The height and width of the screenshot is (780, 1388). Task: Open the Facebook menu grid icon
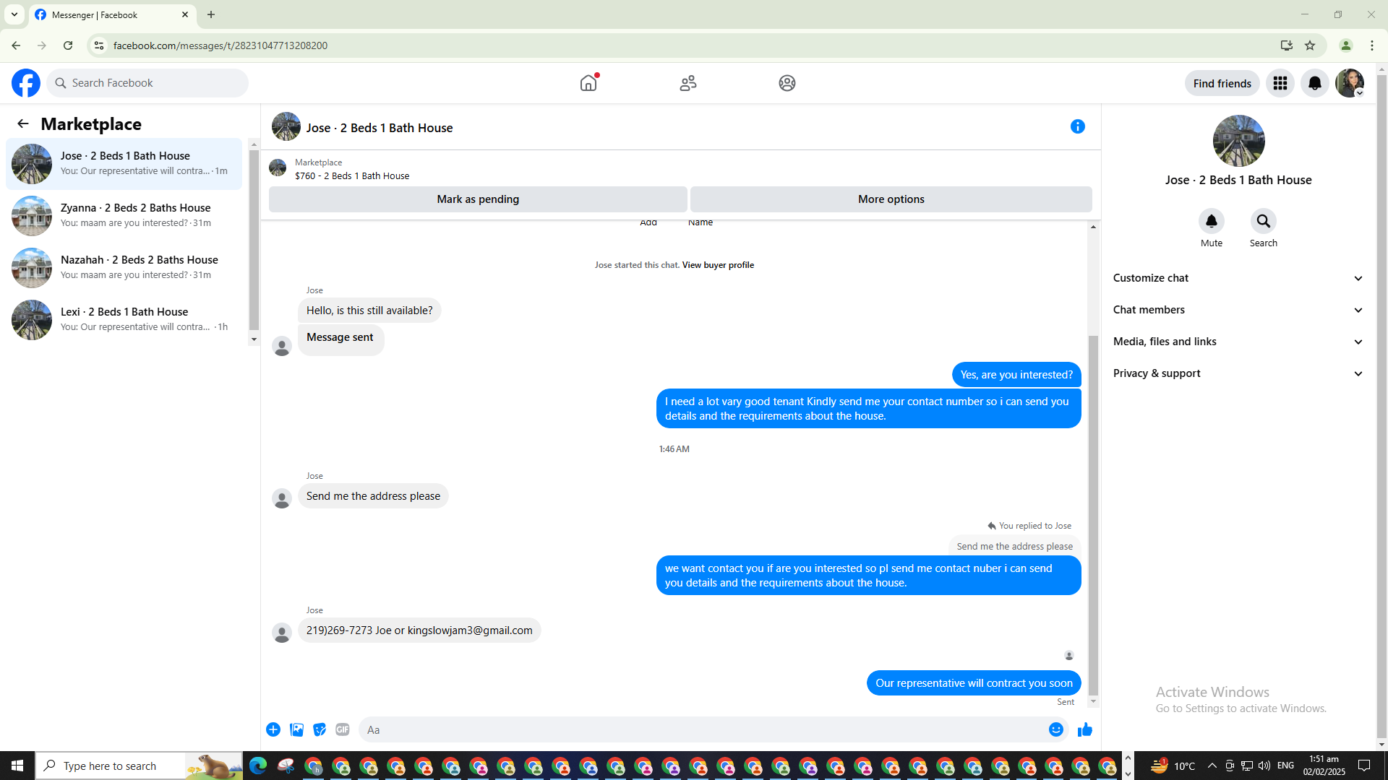pos(1280,83)
